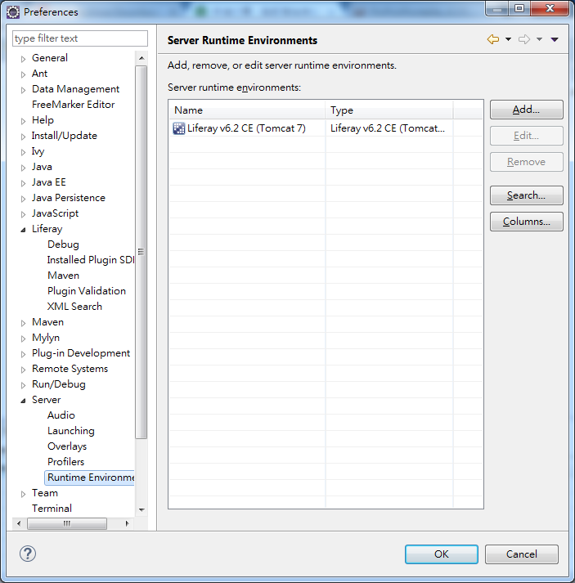Click the help question mark icon
The width and height of the screenshot is (575, 583).
[28, 554]
